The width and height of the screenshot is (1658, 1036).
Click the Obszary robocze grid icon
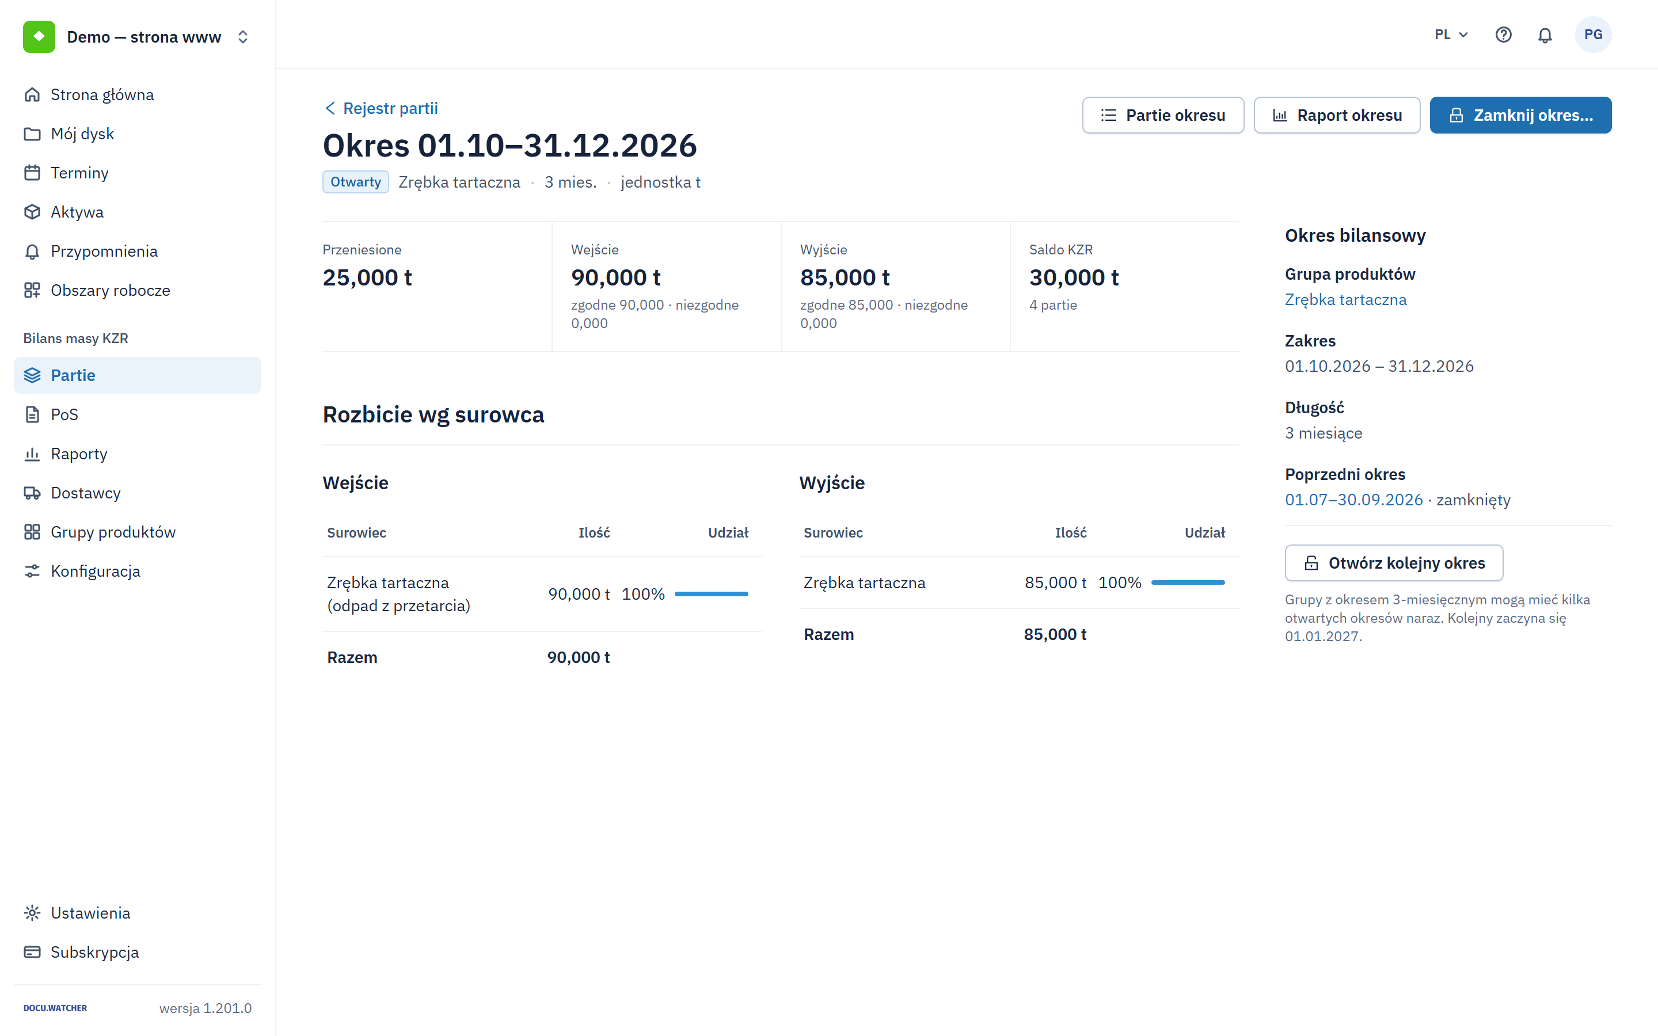point(32,291)
